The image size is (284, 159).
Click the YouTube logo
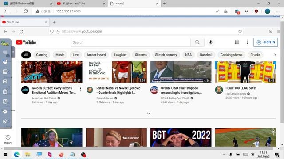(x=26, y=42)
